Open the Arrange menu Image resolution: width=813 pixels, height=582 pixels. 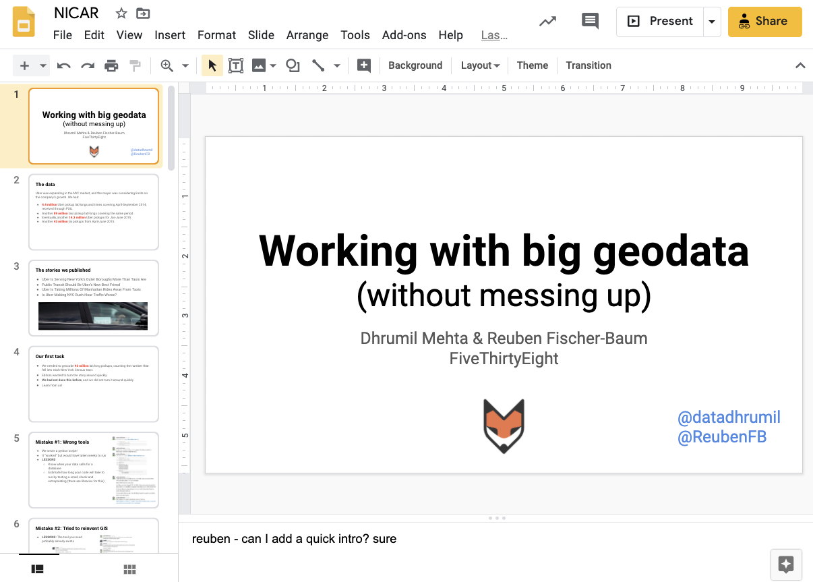(307, 35)
